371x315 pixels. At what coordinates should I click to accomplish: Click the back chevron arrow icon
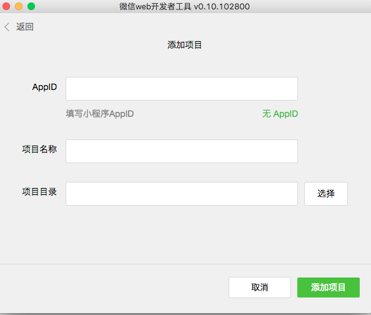[x=7, y=27]
